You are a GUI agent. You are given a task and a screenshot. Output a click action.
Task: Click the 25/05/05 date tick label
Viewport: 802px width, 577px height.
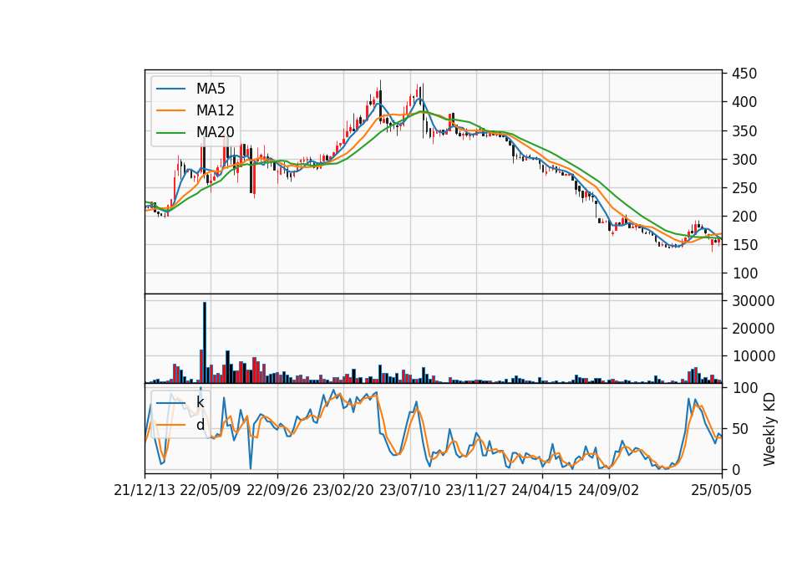pyautogui.click(x=722, y=491)
